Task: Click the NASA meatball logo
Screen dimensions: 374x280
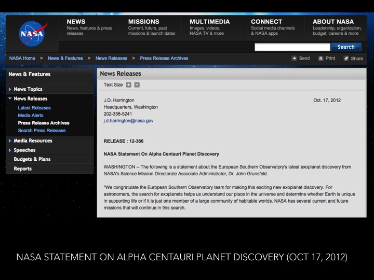Action: click(x=32, y=33)
